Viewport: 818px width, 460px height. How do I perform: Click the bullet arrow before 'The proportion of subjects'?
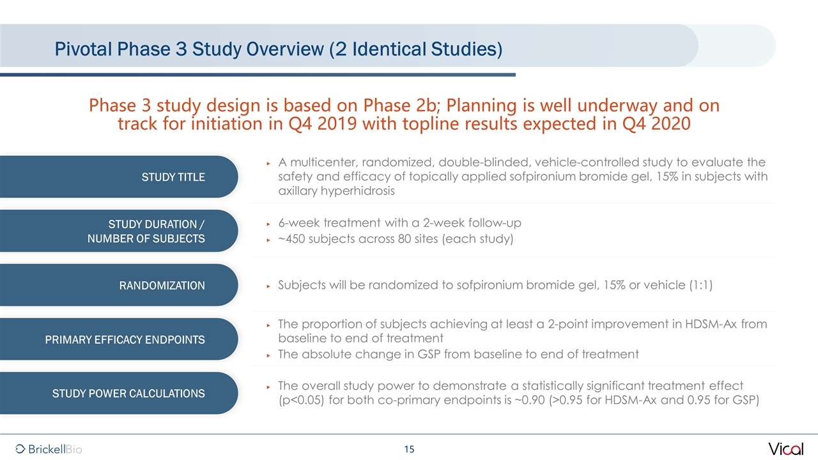[268, 325]
